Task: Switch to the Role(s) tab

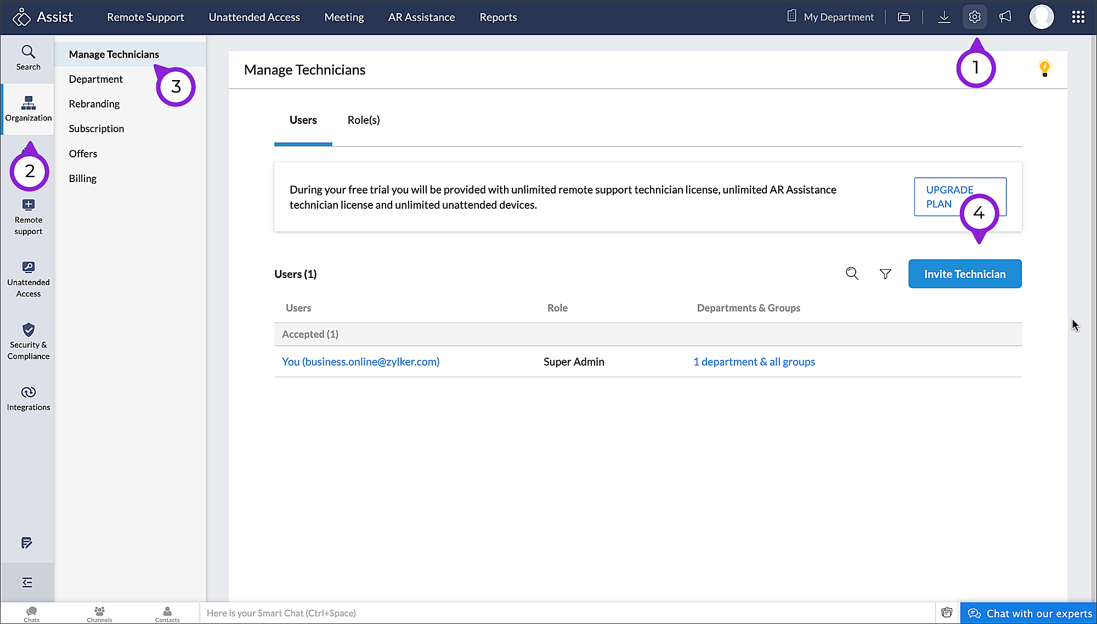Action: 364,120
